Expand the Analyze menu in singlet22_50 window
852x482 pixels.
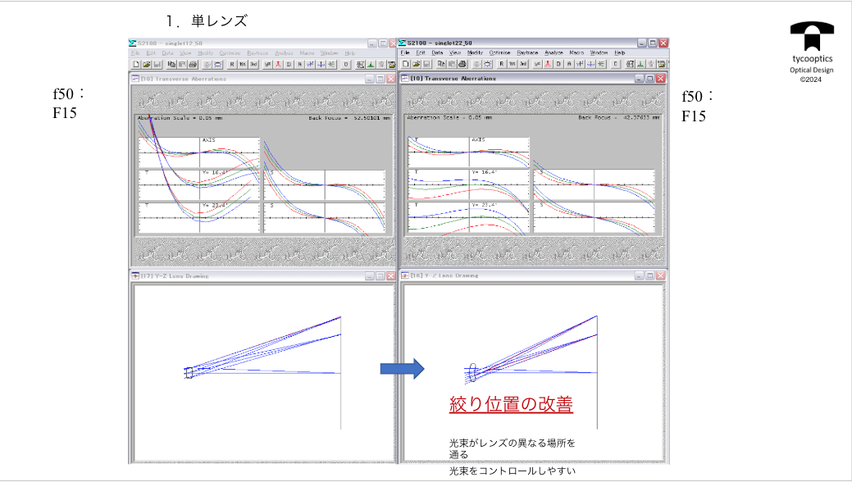click(554, 52)
